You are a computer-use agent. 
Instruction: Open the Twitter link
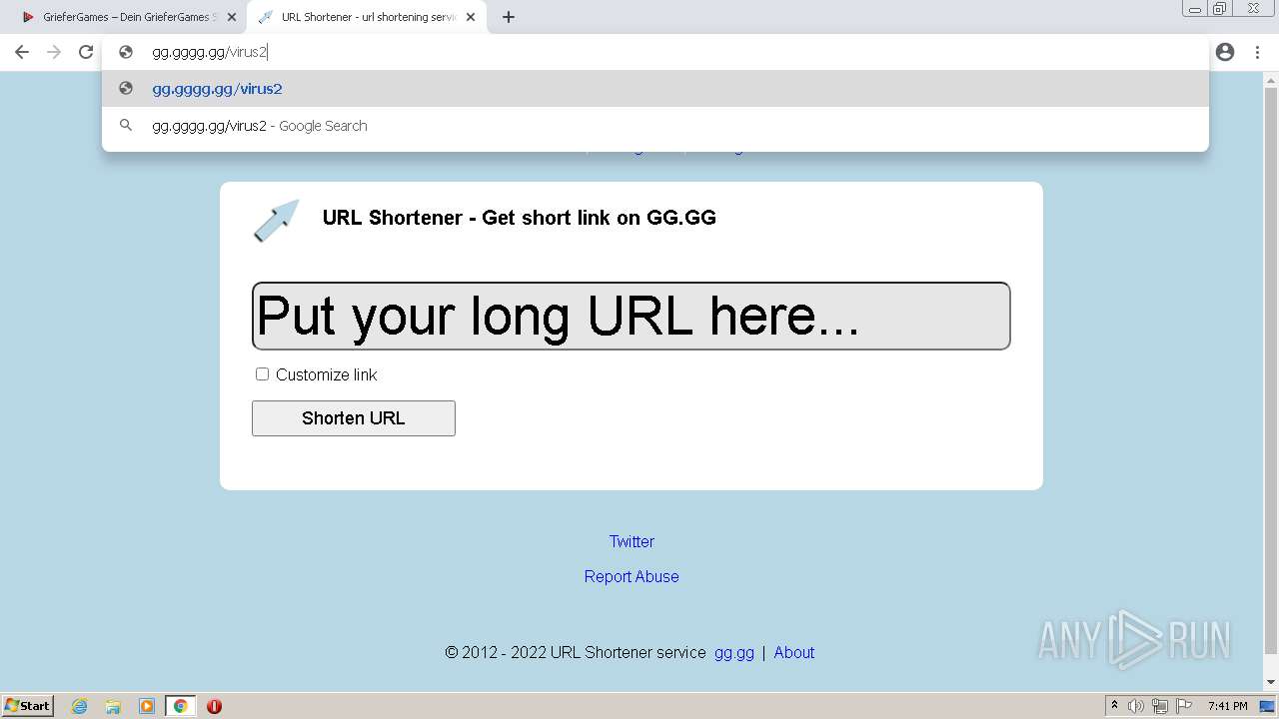click(x=632, y=541)
